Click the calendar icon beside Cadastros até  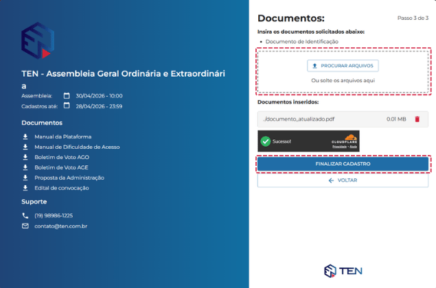pos(67,106)
